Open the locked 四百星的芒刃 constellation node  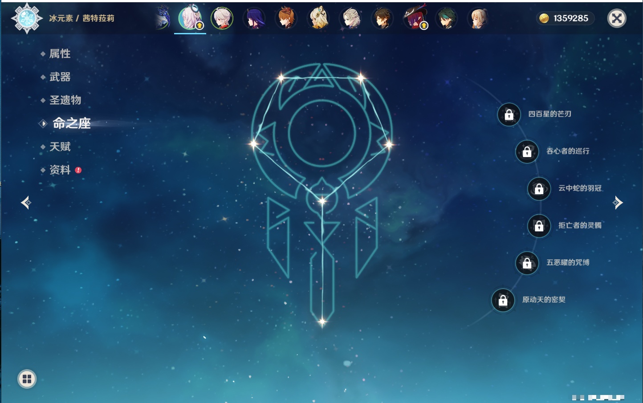tap(509, 114)
